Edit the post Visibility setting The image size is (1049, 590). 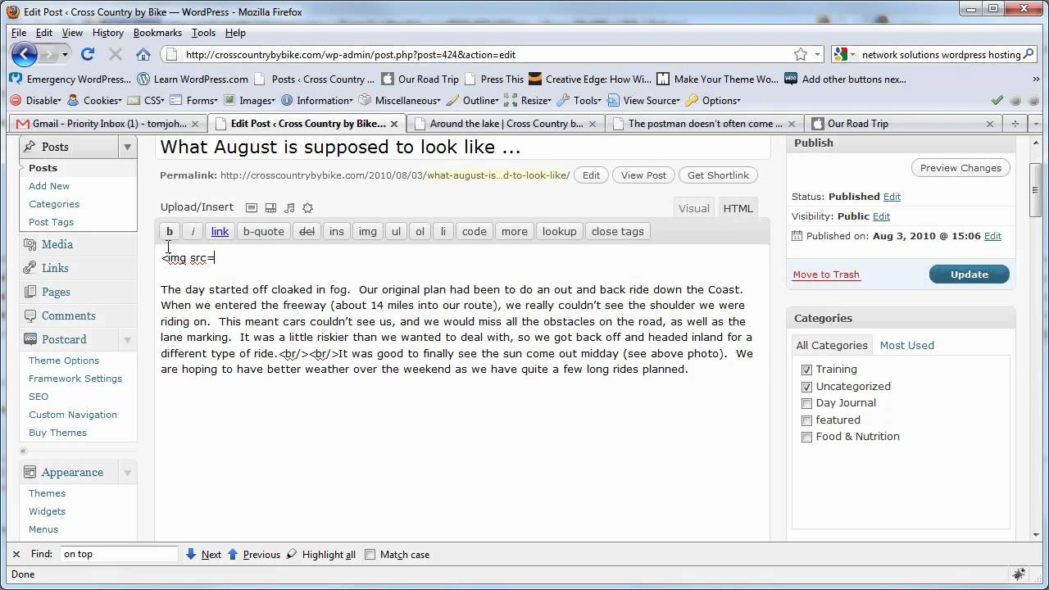[881, 216]
